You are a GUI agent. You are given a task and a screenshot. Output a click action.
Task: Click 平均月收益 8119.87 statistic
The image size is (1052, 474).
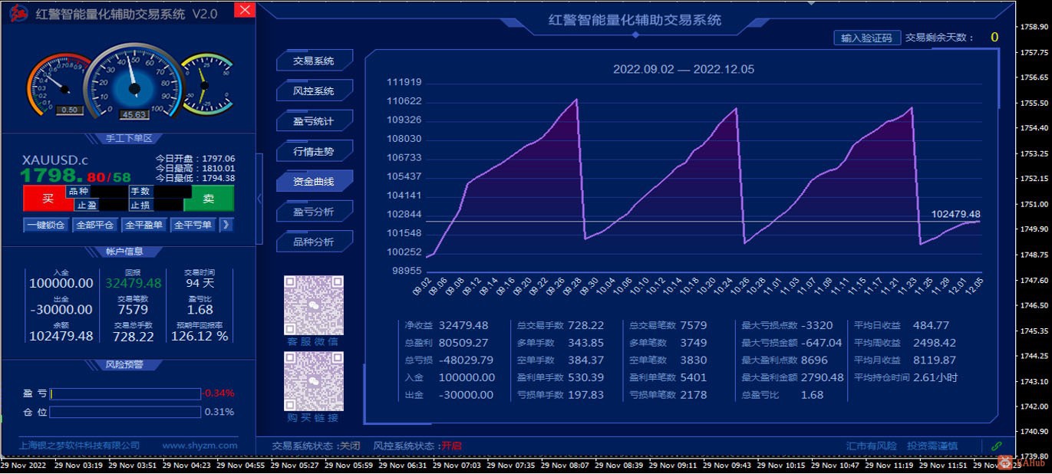tap(905, 360)
